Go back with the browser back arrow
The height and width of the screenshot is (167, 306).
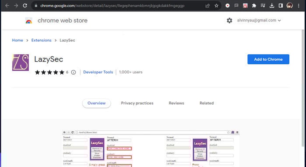(x=7, y=6)
